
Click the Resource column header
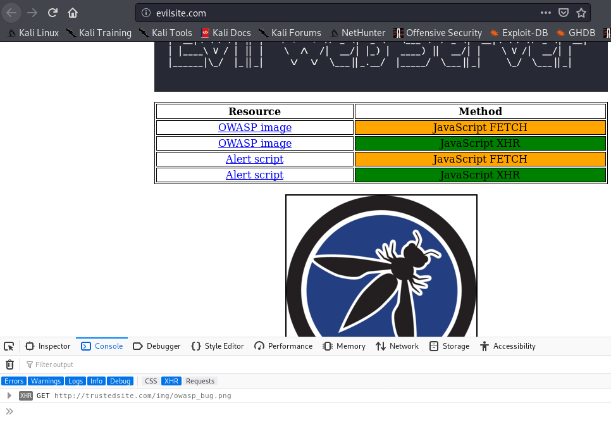coord(254,111)
